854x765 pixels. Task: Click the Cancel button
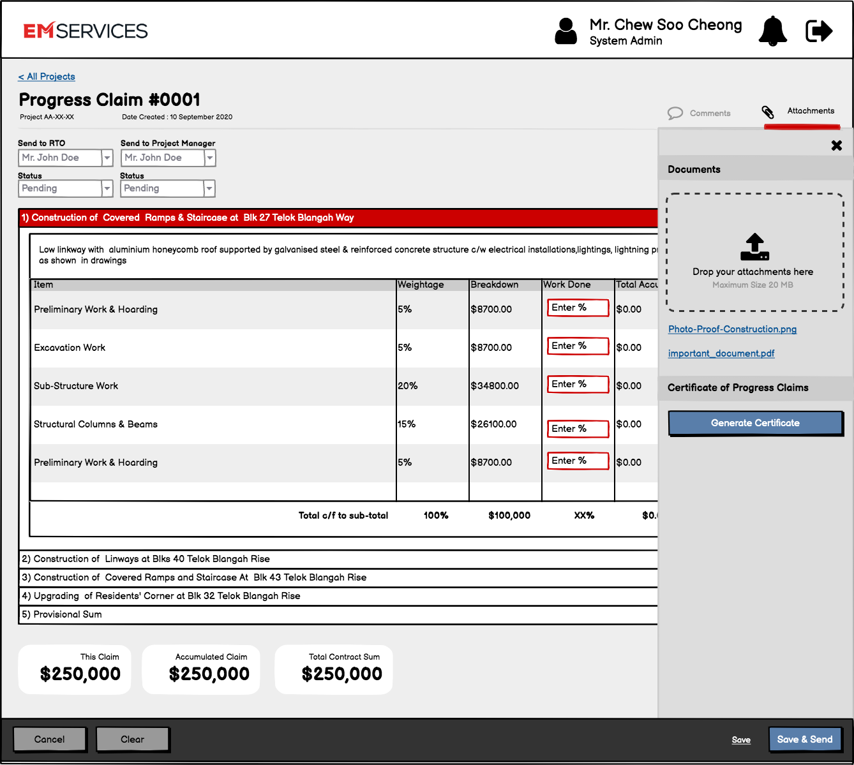[x=50, y=739]
